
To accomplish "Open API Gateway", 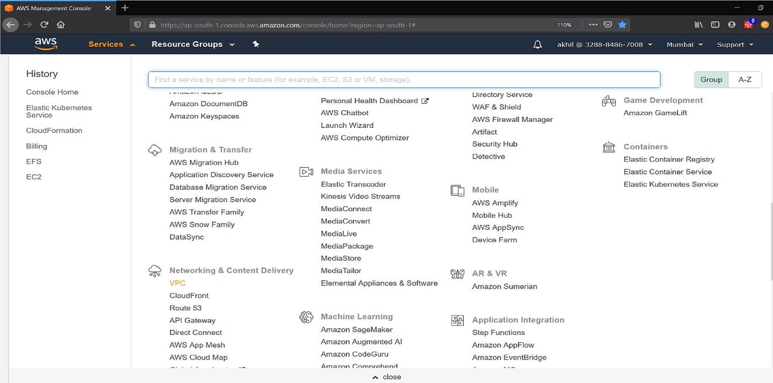I will (193, 320).
